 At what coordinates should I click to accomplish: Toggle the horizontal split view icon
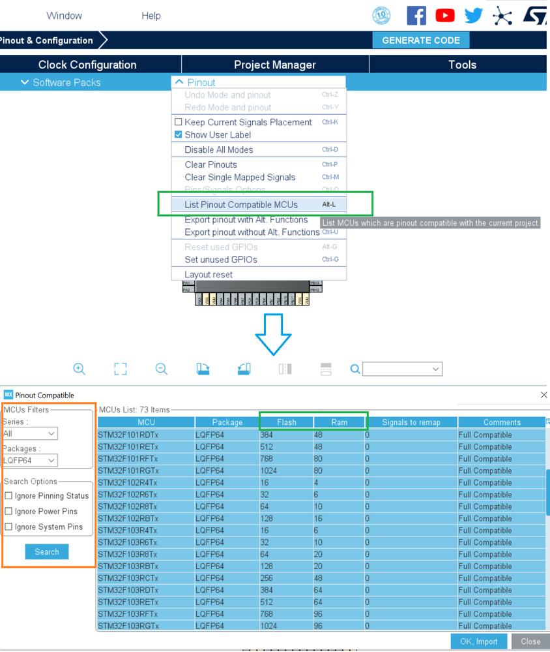(326, 369)
